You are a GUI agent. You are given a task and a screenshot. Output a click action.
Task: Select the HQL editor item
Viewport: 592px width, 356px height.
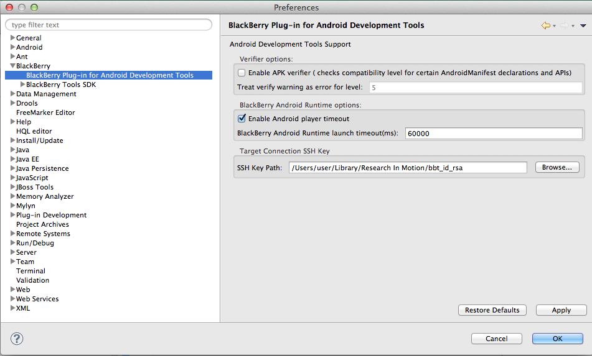pyautogui.click(x=34, y=131)
